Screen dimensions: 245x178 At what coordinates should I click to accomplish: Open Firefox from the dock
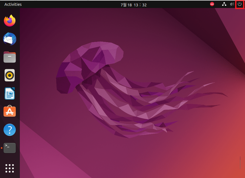click(10, 21)
